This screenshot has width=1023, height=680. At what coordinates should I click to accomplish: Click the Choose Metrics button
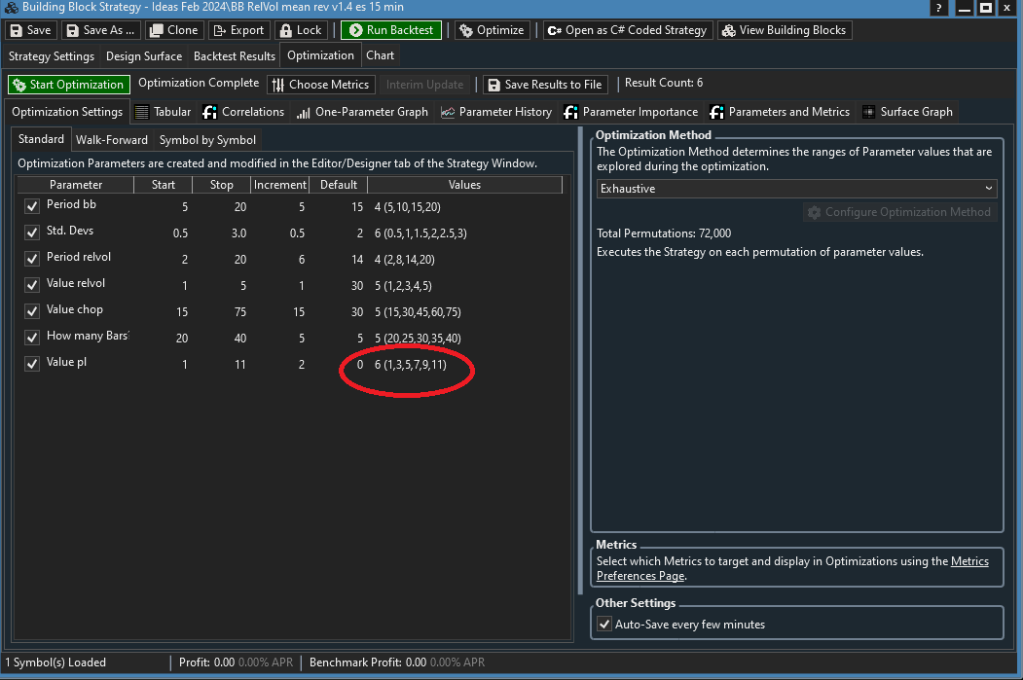[319, 85]
